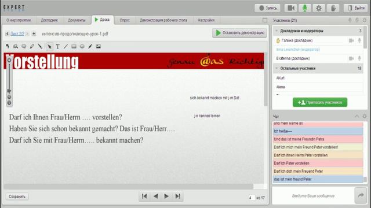Select the rectangle shape tool

point(74,46)
